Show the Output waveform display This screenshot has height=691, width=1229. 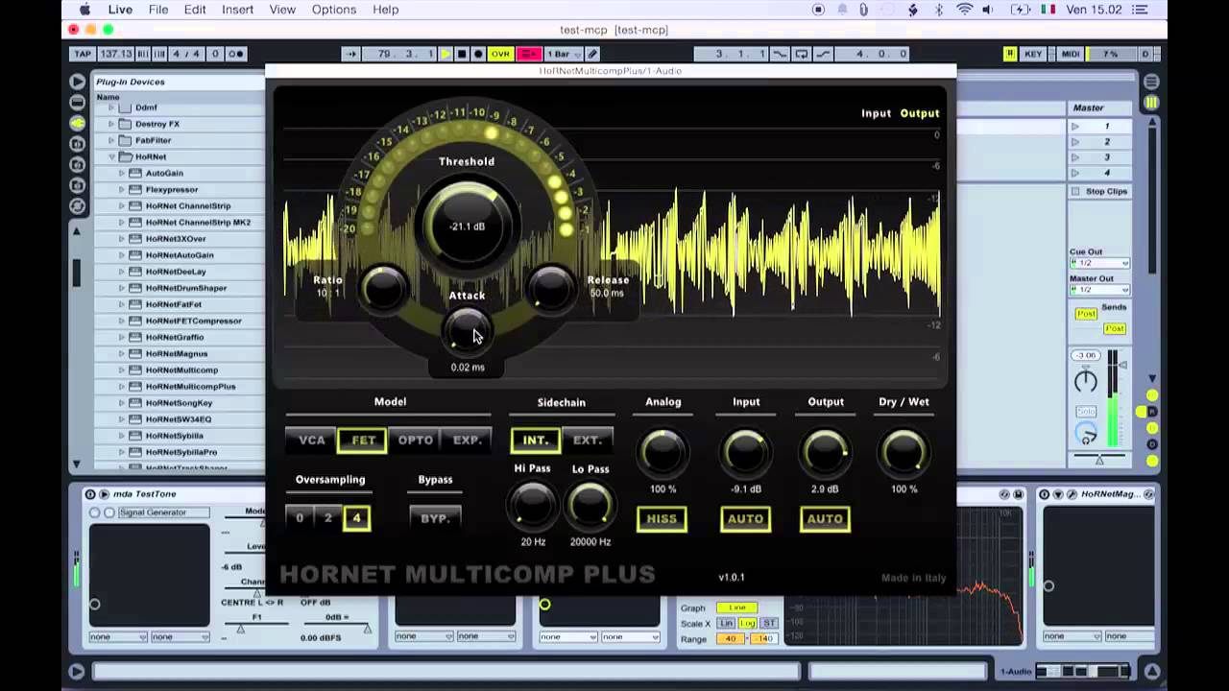919,113
